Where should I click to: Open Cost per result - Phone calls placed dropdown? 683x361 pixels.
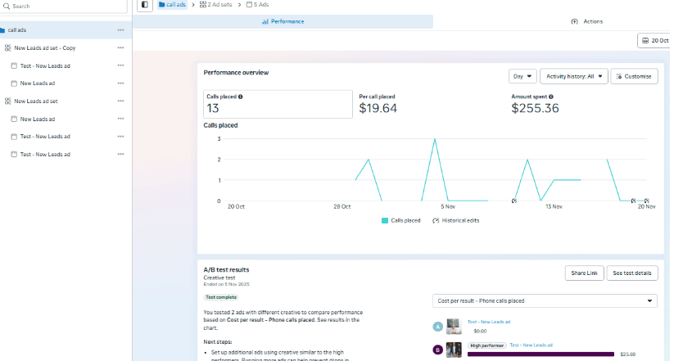pyautogui.click(x=545, y=300)
